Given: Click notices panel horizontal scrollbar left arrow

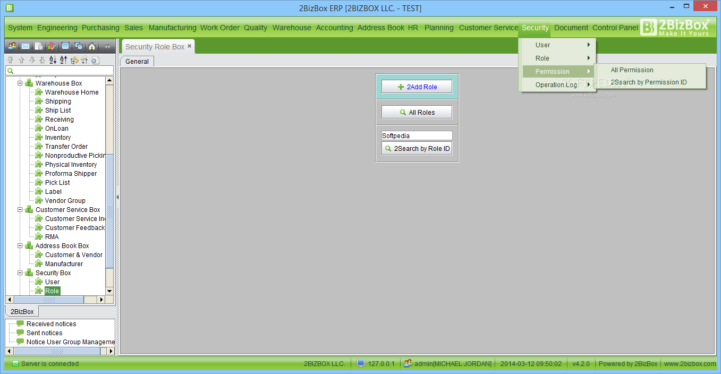Looking at the screenshot, I should [x=9, y=351].
